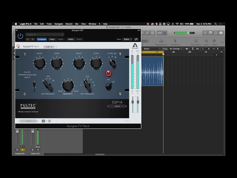Click the Apogee logo icon
The height and width of the screenshot is (178, 237).
tap(135, 46)
